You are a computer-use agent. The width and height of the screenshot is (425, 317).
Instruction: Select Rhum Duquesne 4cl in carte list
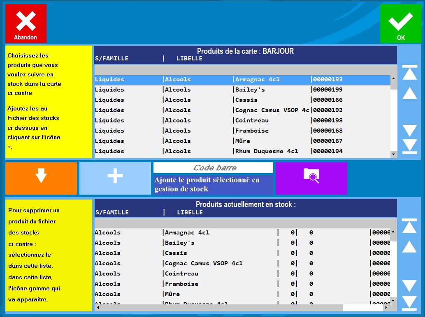point(243,151)
